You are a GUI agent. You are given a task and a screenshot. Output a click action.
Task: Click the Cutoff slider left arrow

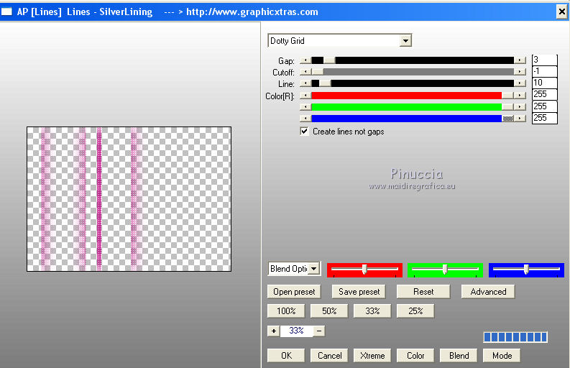pyautogui.click(x=305, y=72)
